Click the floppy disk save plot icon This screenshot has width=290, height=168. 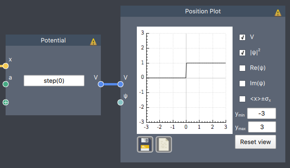145,144
